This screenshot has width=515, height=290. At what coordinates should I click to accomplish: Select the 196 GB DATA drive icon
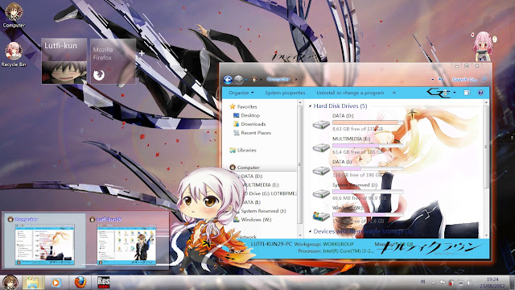click(321, 170)
